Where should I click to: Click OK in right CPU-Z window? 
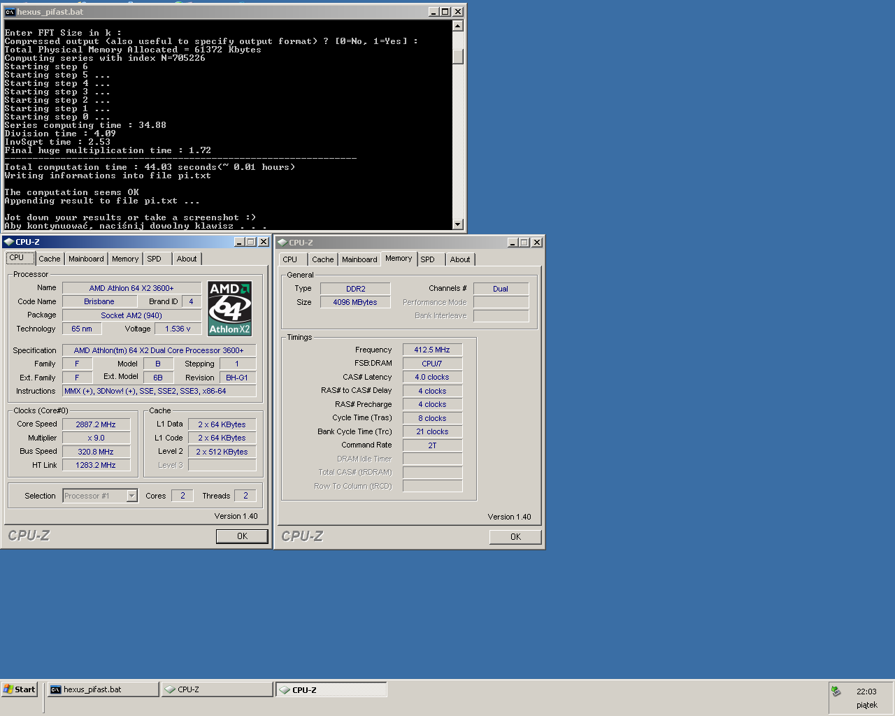pos(515,537)
